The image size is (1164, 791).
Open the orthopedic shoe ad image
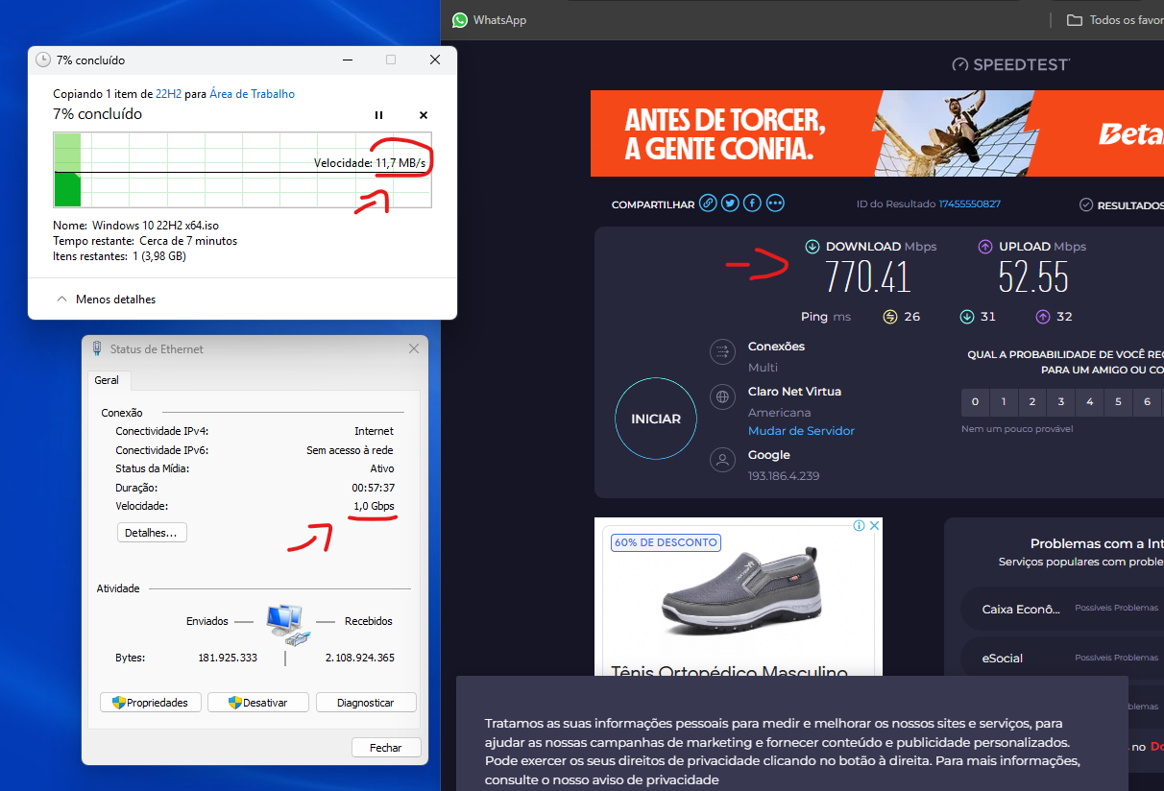(739, 593)
